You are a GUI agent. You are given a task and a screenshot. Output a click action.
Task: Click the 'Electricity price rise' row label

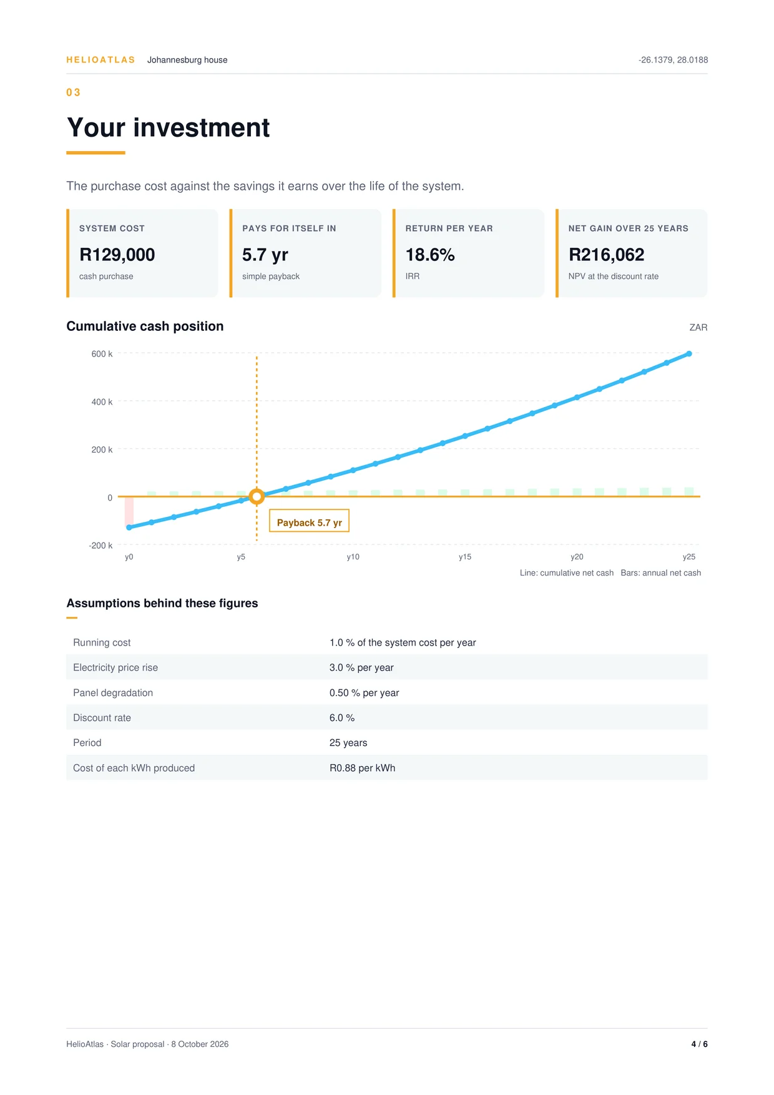coord(115,668)
